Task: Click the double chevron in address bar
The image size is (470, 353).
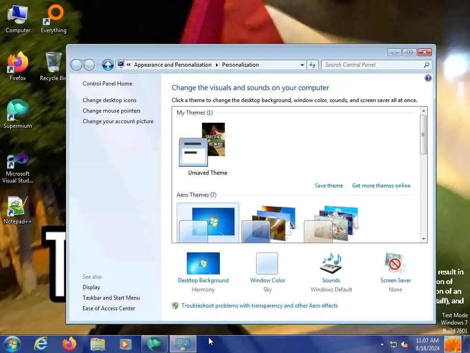Action: point(129,64)
